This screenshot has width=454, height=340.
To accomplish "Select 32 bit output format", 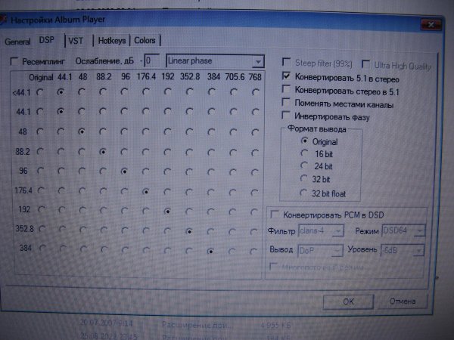I will [303, 178].
